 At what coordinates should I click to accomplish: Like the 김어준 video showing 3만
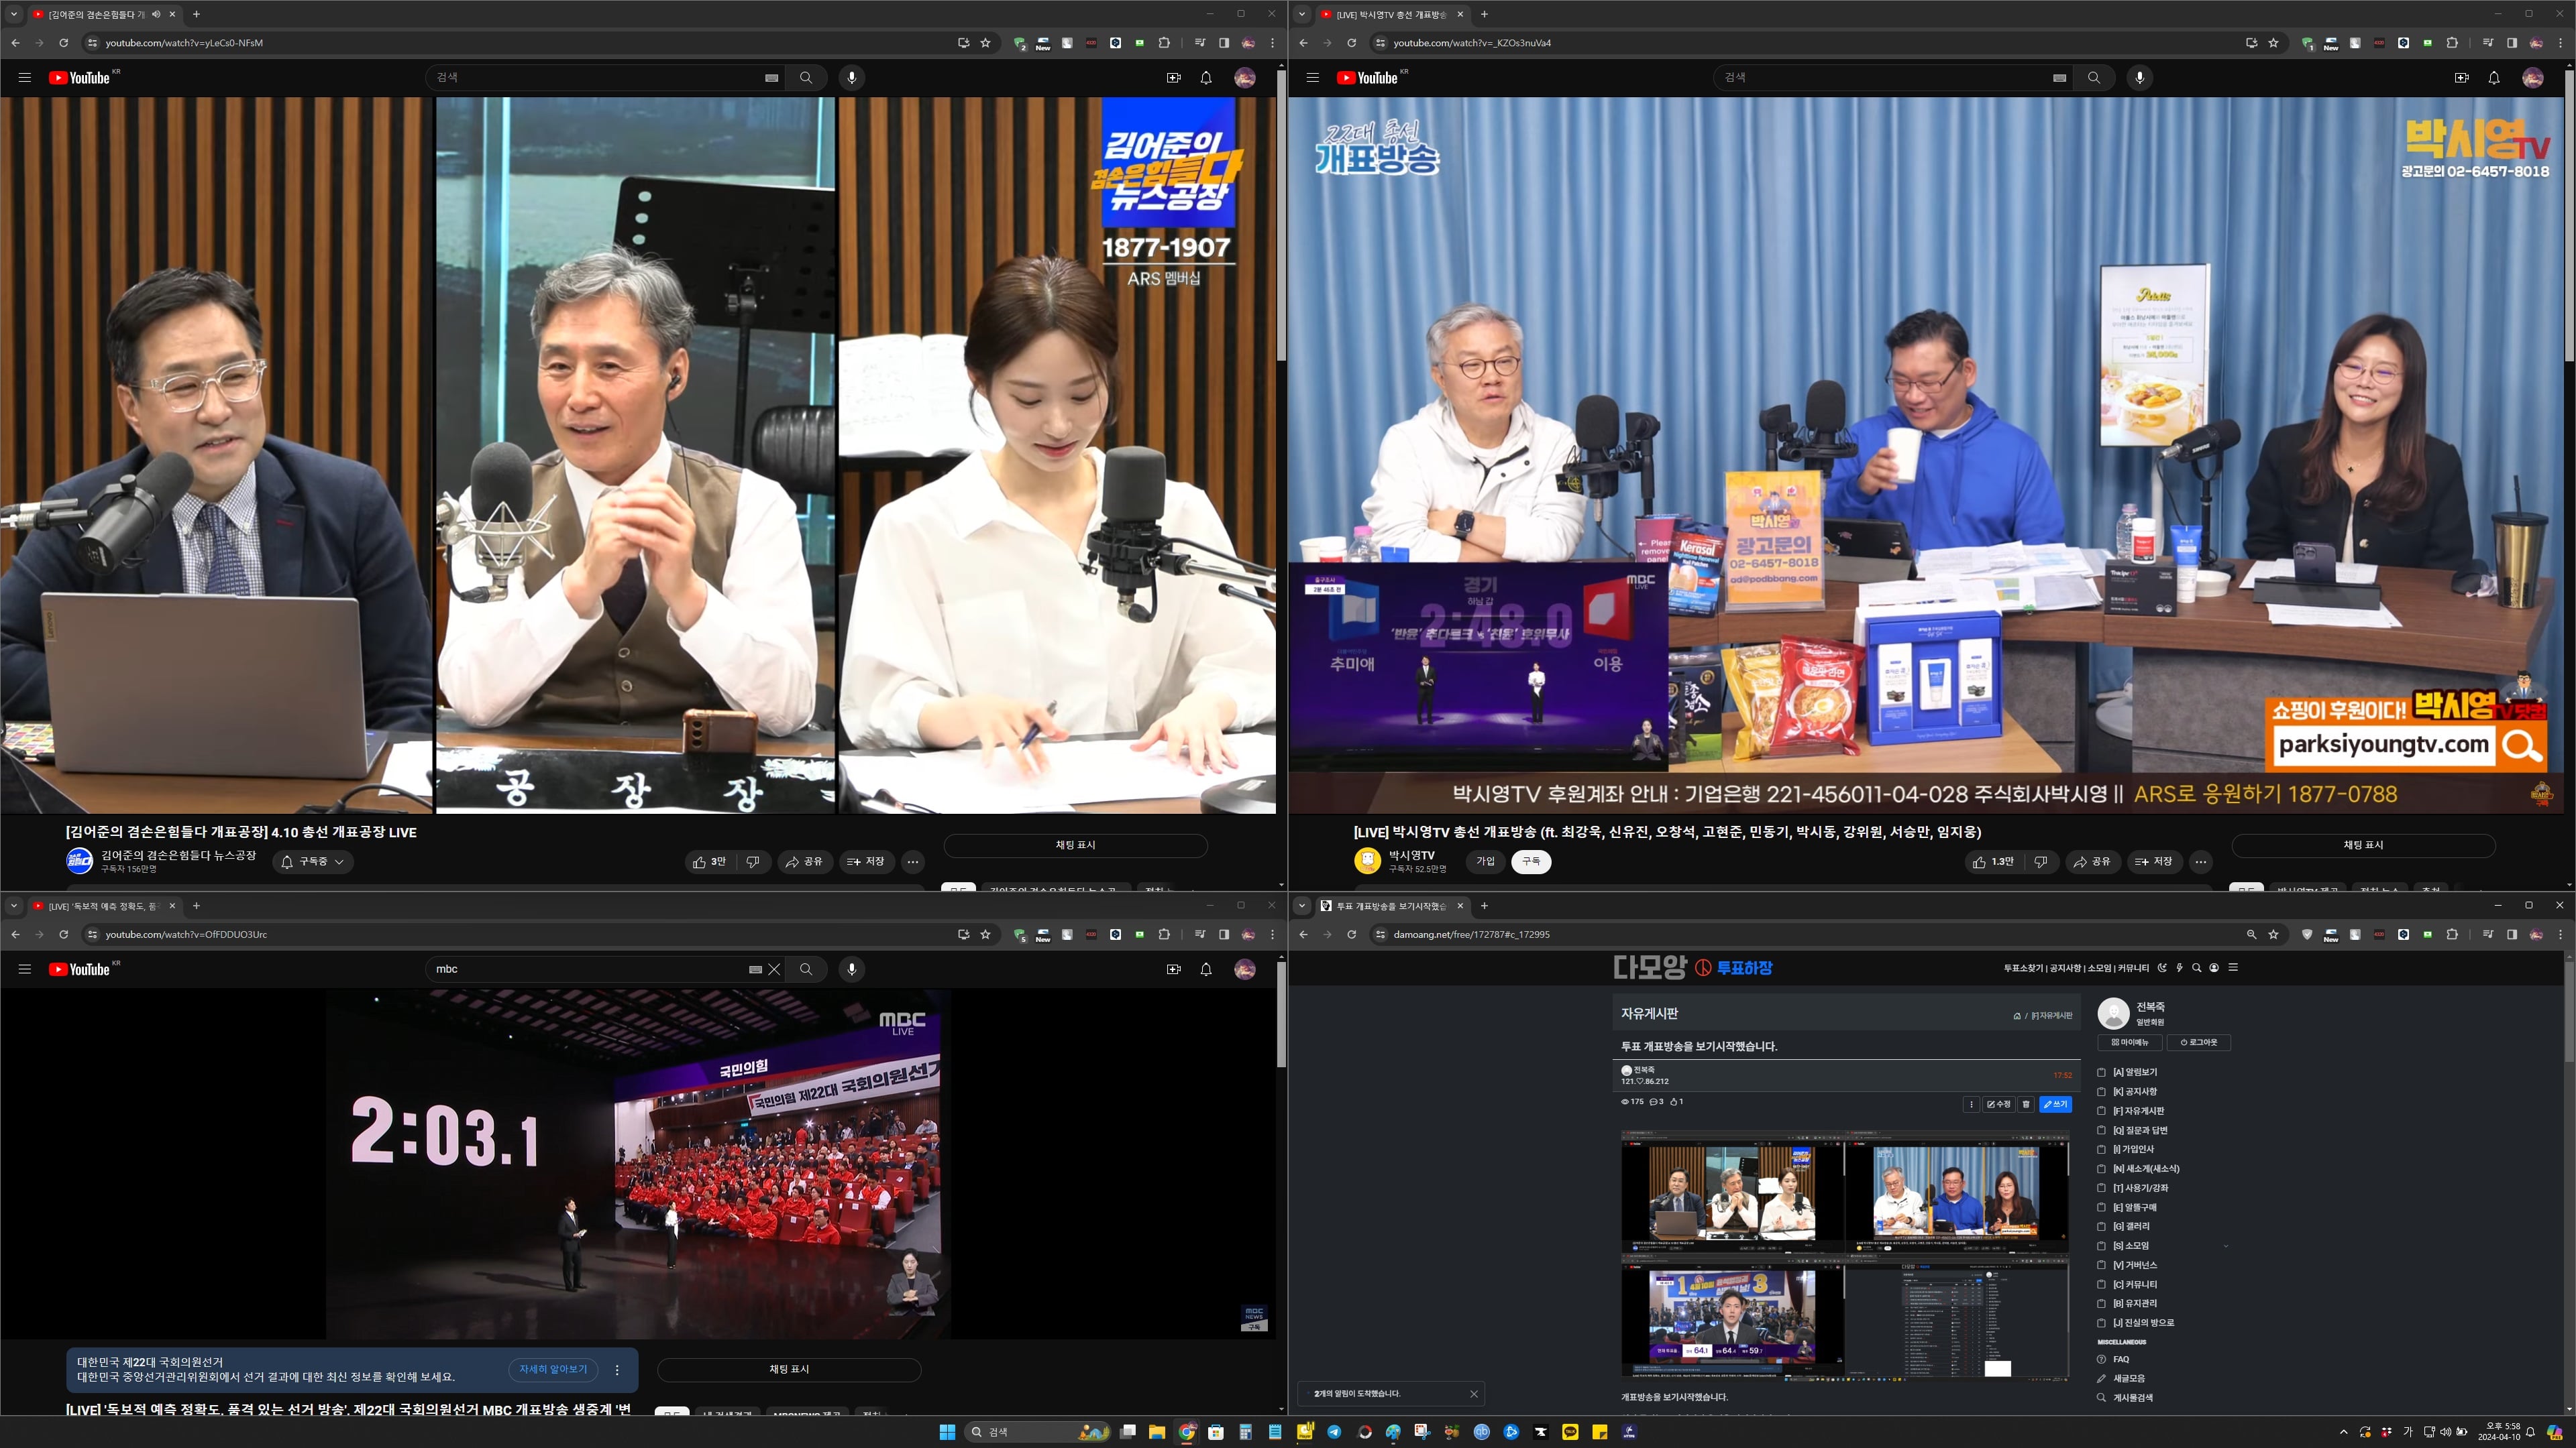coord(710,861)
